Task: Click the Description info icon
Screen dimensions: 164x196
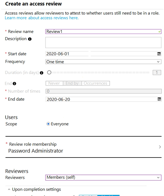Action: click(30, 39)
